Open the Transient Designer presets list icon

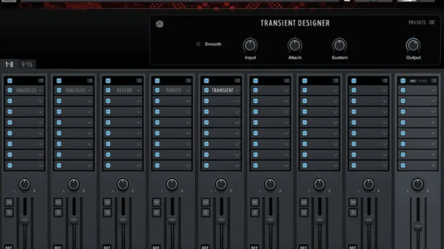coord(432,23)
